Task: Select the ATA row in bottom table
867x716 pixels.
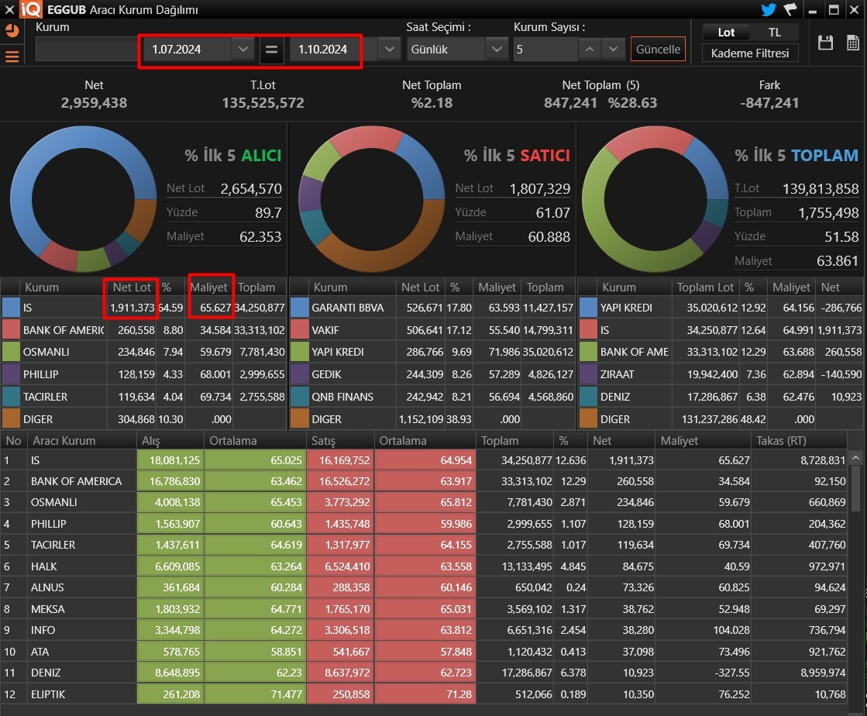Action: pyautogui.click(x=424, y=652)
